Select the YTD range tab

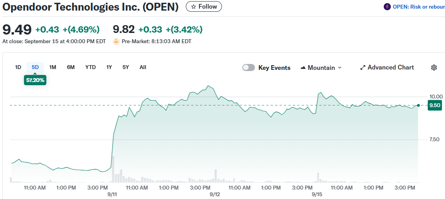91,68
